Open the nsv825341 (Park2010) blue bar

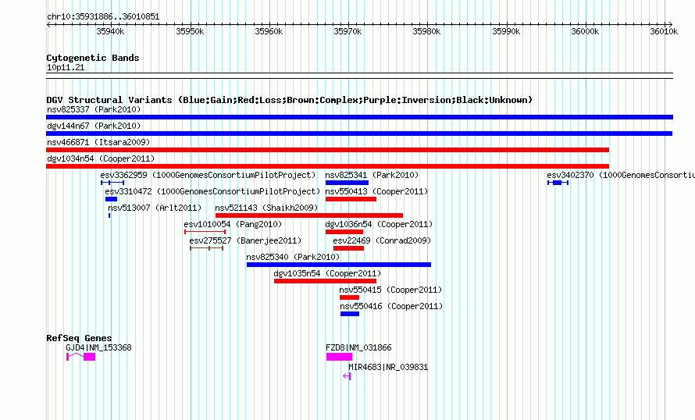347,183
